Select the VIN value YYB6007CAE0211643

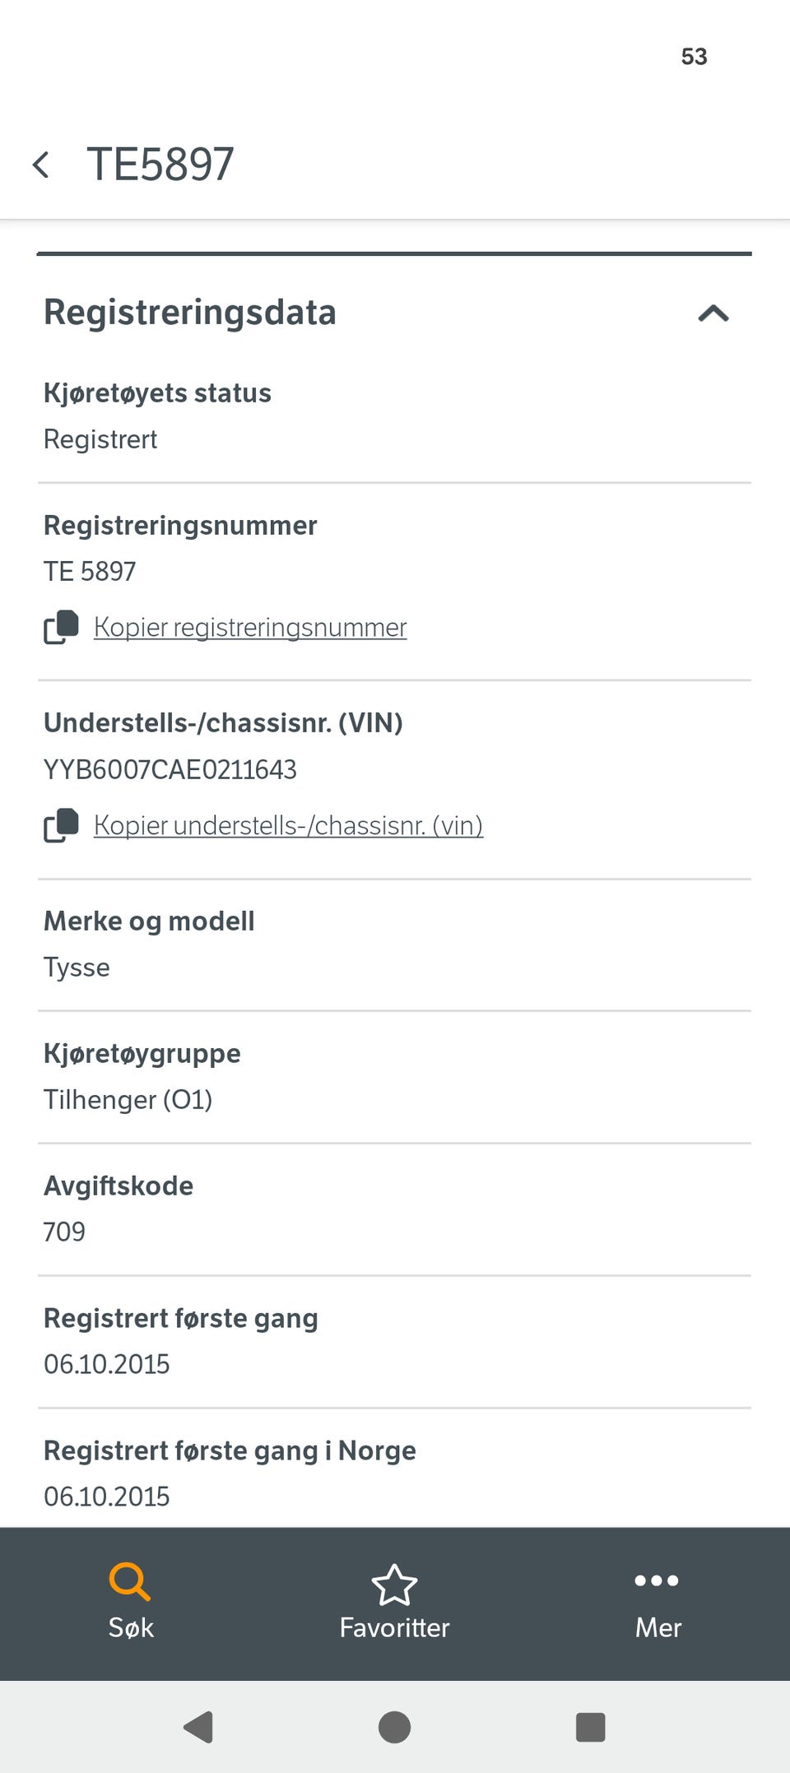click(170, 769)
